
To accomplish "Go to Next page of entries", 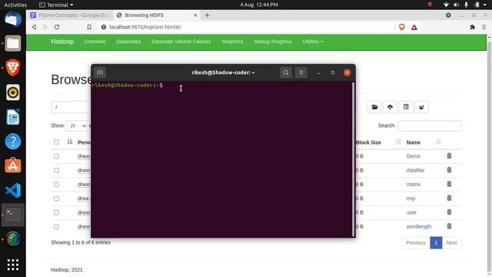I will point(451,243).
